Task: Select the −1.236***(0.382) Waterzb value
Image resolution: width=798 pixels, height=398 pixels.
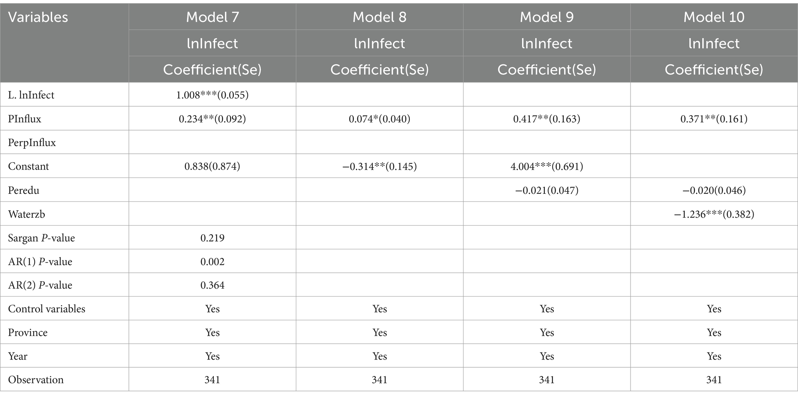Action: tap(714, 214)
